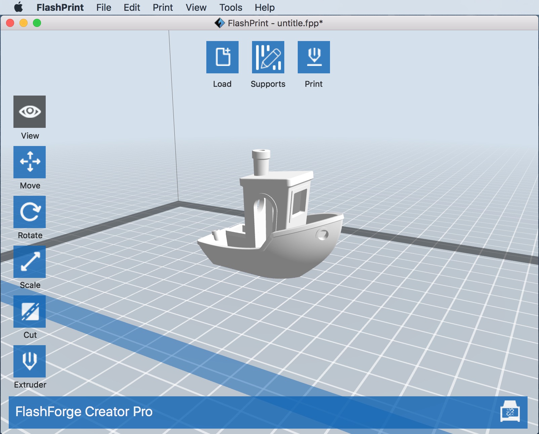Click the FlashPrint application menu

pyautogui.click(x=60, y=7)
